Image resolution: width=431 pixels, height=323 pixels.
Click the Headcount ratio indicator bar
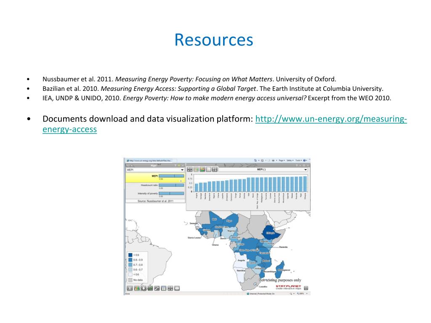point(171,185)
